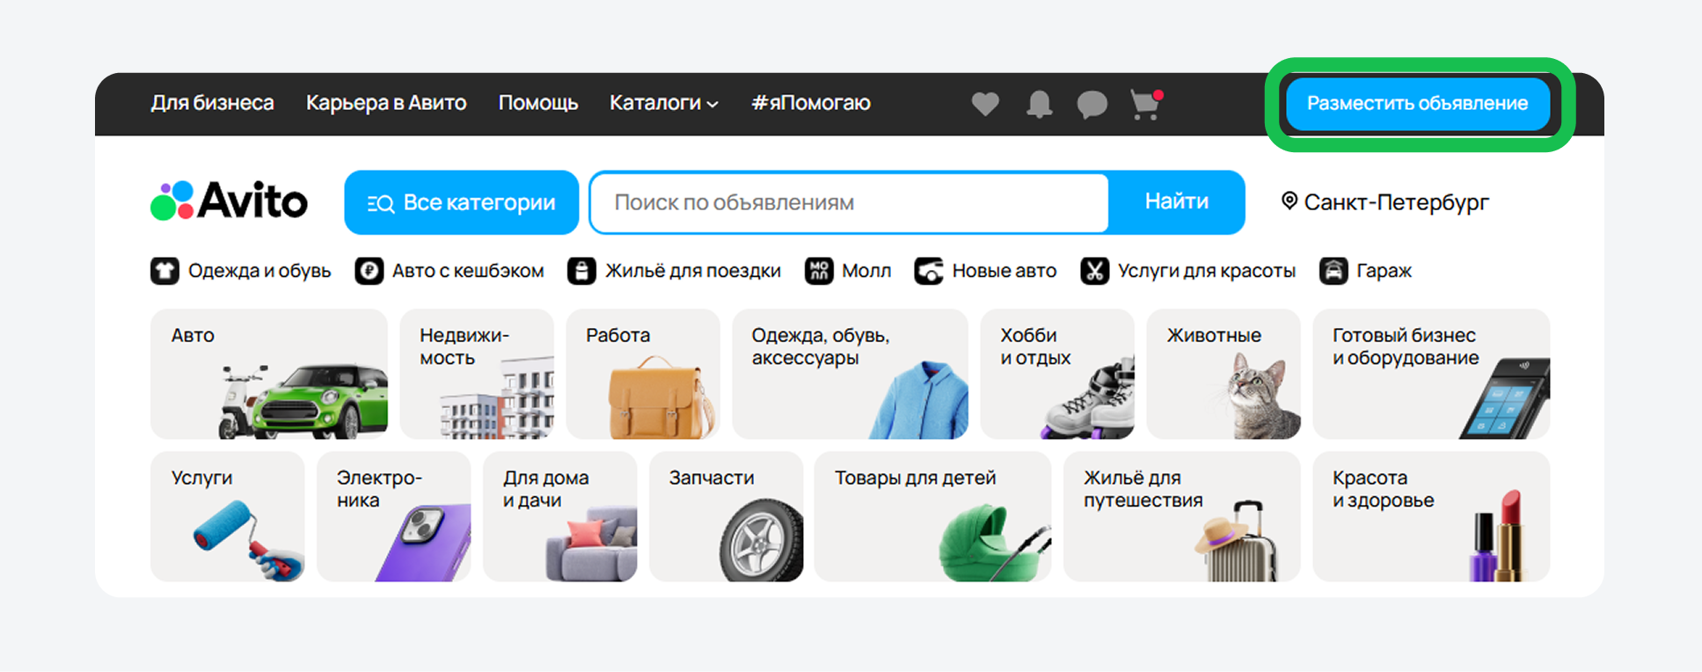The height and width of the screenshot is (672, 1702).
Task: Click the Молл shortcut icon
Action: pos(819,271)
